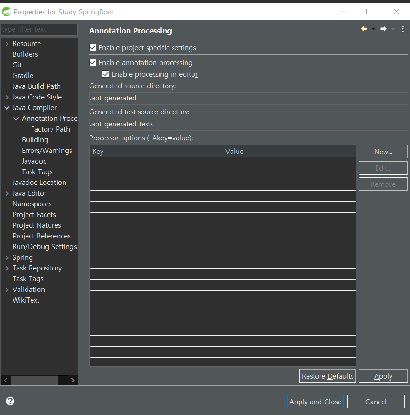The height and width of the screenshot is (415, 410).
Task: Click the back navigation arrow icon
Action: coord(364,29)
